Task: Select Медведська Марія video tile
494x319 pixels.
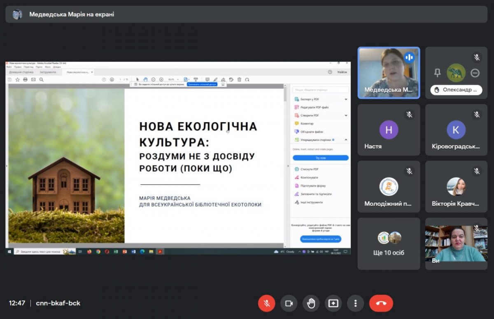Action: (x=389, y=73)
